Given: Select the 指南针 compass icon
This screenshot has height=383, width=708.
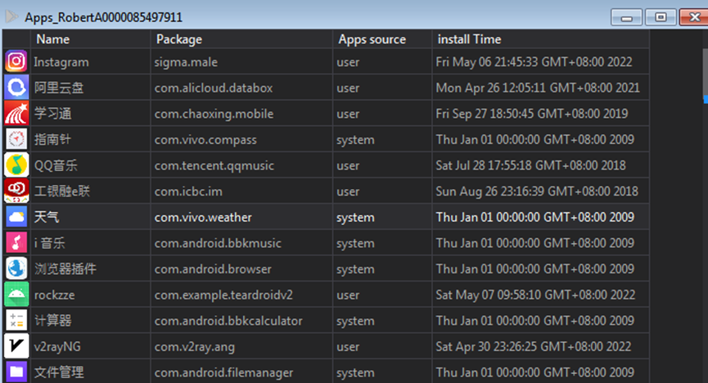Looking at the screenshot, I should click(16, 139).
